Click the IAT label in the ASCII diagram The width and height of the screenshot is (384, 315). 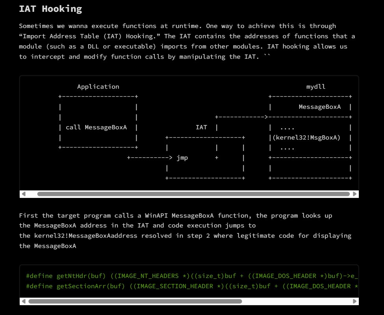point(201,127)
